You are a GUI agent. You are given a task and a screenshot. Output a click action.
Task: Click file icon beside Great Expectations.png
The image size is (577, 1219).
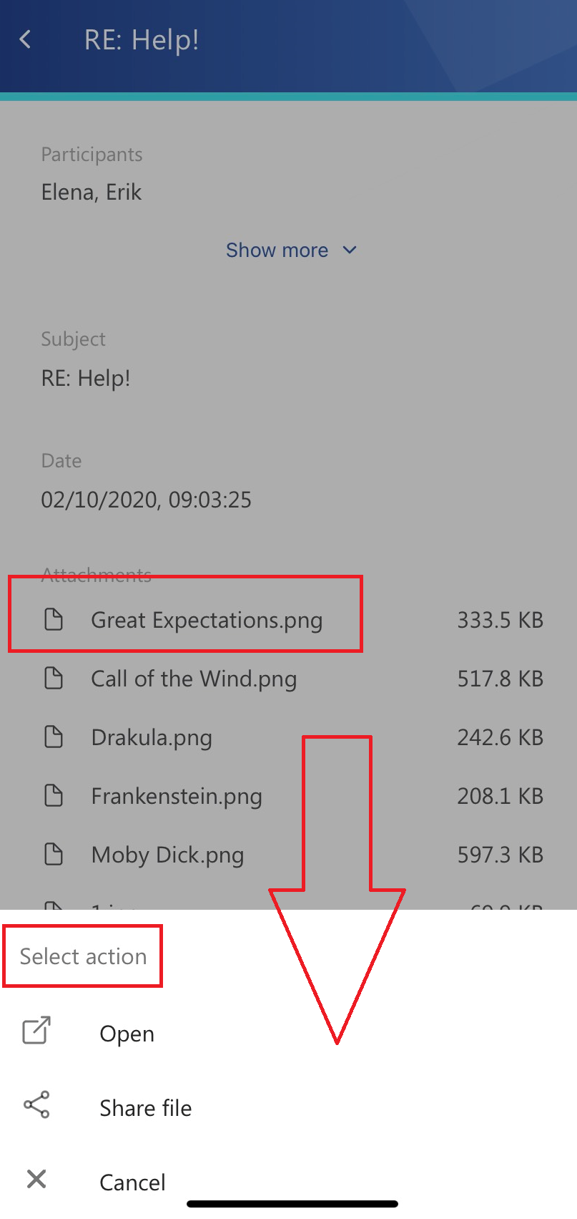[x=54, y=619]
